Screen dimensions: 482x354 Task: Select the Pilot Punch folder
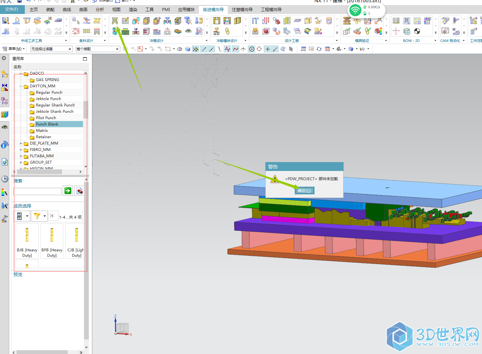coord(46,118)
